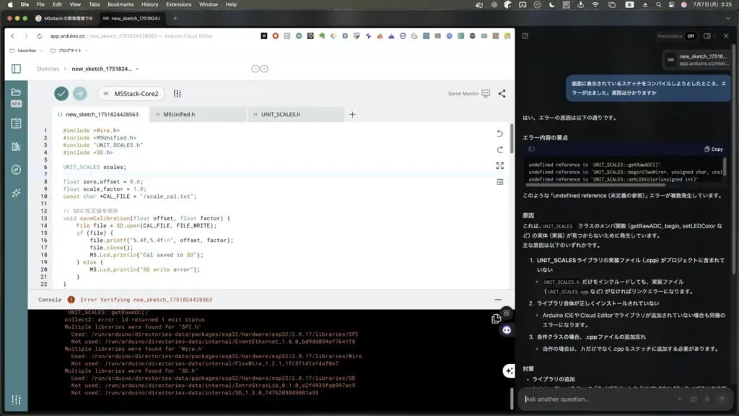This screenshot has width=739, height=416.
Task: Switch to the UNIT_SCALES.h file tab
Action: [295, 114]
